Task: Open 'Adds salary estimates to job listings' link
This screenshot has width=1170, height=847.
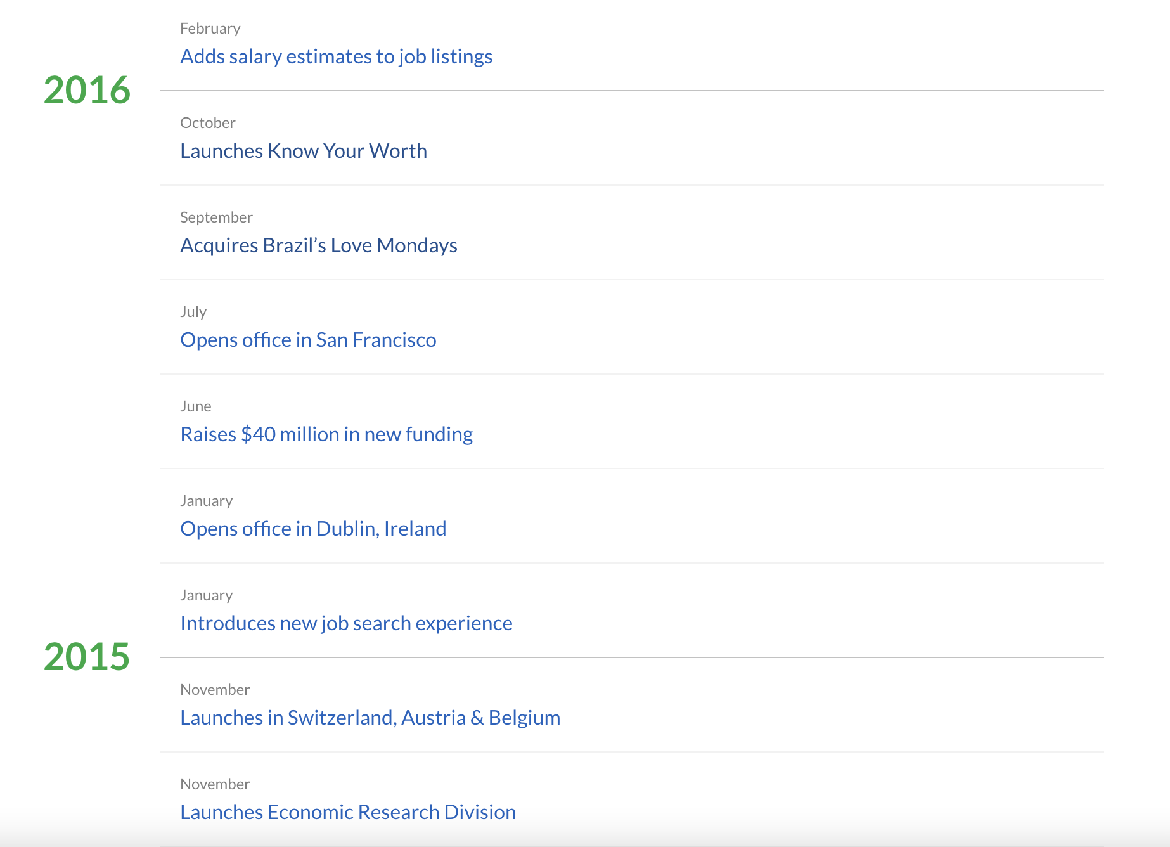Action: point(336,56)
